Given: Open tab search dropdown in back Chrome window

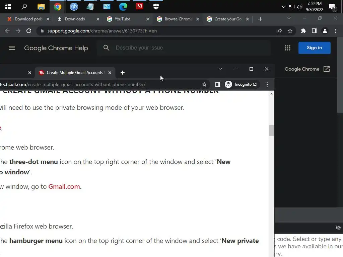Looking at the screenshot, I should click(x=289, y=18).
